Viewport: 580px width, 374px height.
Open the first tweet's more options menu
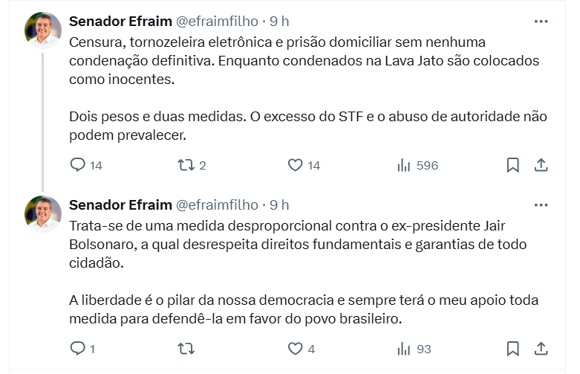click(541, 22)
